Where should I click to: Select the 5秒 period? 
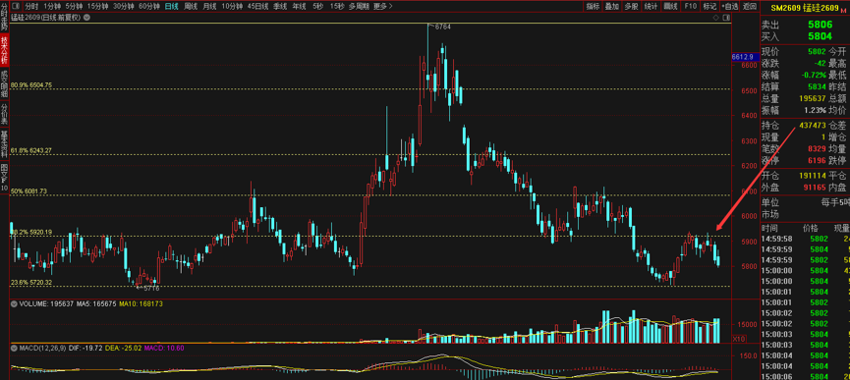tap(317, 7)
